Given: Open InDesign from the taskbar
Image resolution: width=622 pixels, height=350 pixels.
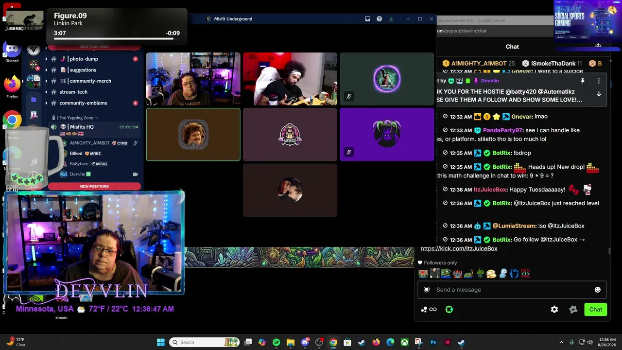Looking at the screenshot, I should [x=447, y=342].
